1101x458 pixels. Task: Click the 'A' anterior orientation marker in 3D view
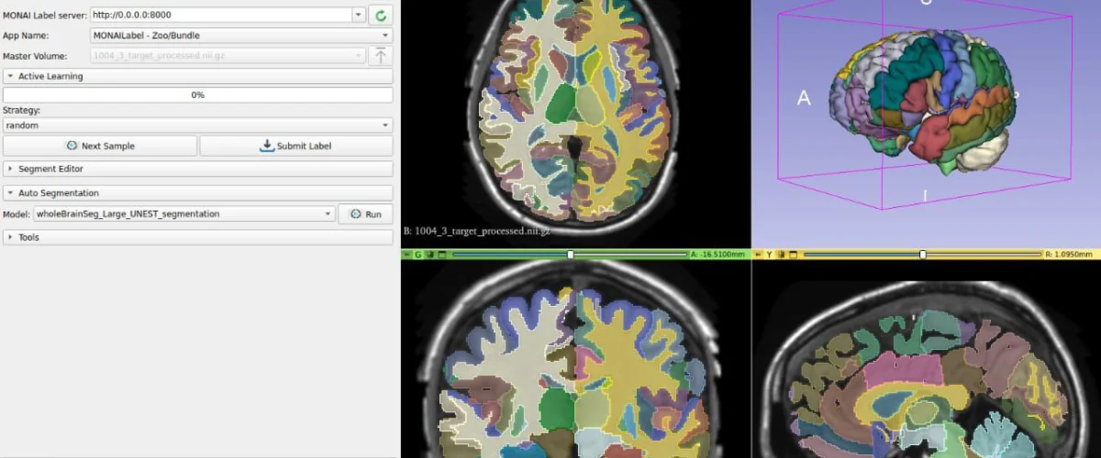804,98
